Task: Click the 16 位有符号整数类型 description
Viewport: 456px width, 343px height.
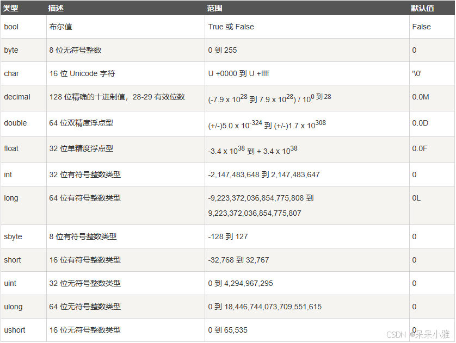Action: pyautogui.click(x=85, y=260)
